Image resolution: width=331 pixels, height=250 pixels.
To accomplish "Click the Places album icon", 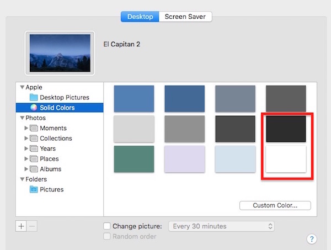I will pyautogui.click(x=34, y=159).
